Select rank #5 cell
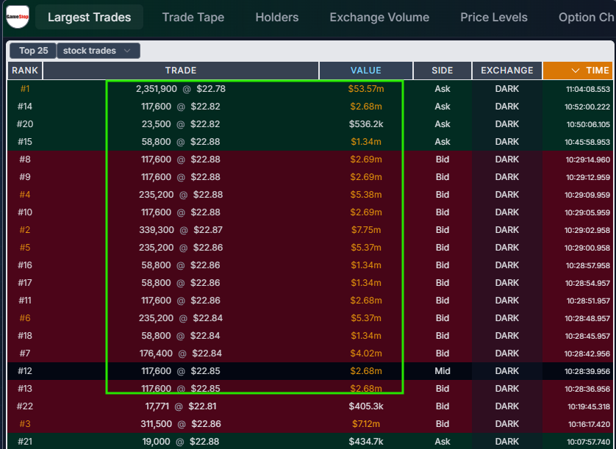 (x=25, y=248)
